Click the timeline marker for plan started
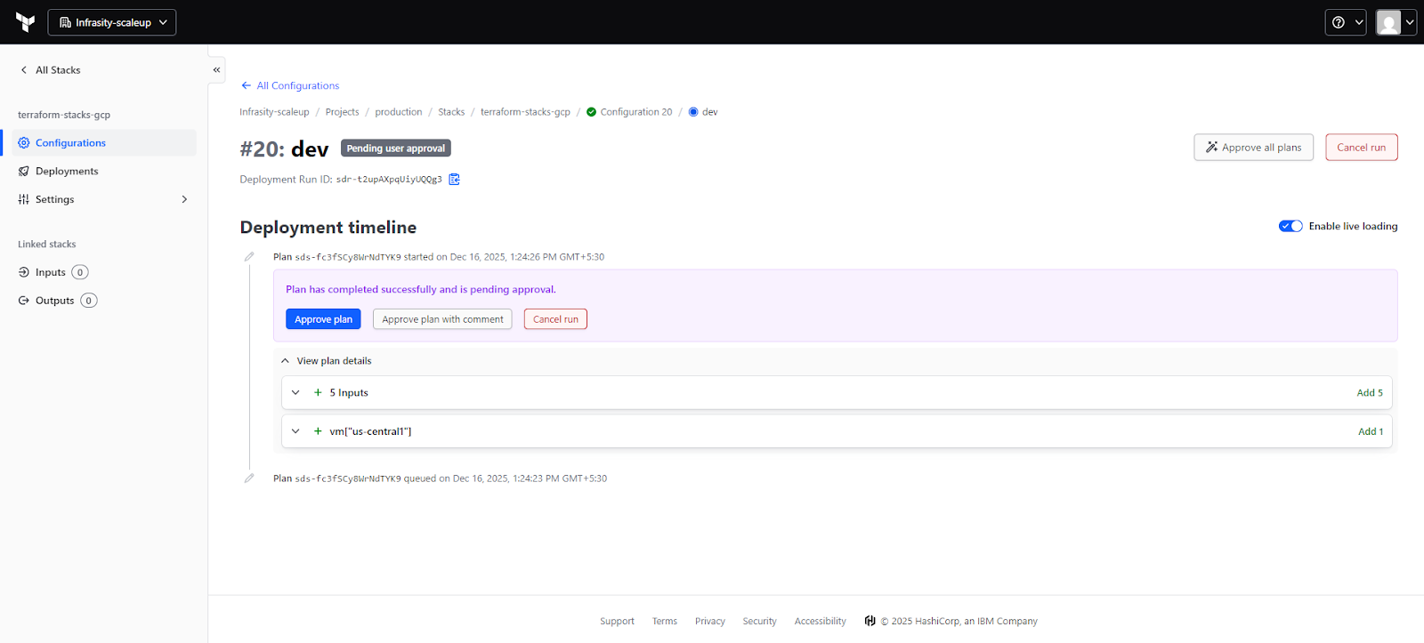Image resolution: width=1424 pixels, height=643 pixels. (249, 256)
